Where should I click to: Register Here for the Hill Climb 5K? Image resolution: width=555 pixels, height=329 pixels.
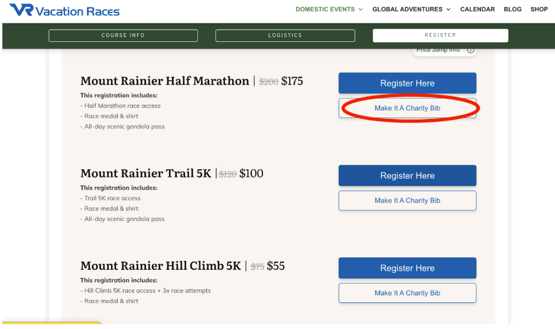(407, 268)
